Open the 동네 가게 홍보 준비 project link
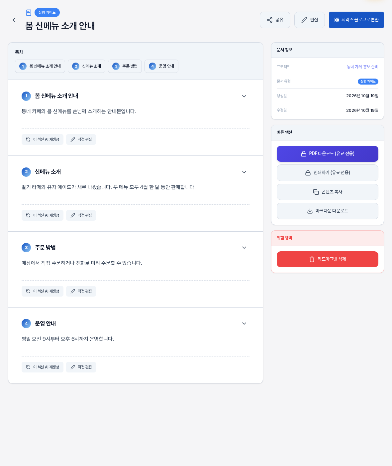This screenshot has height=466, width=392. pos(362,67)
